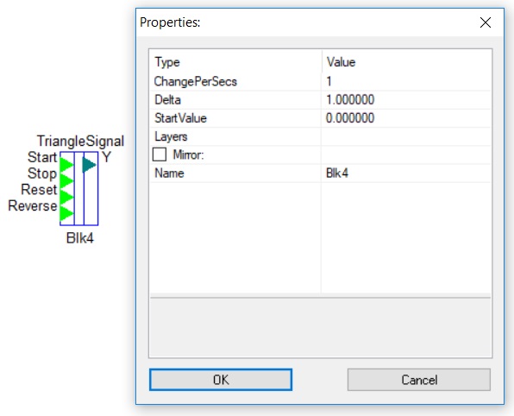The height and width of the screenshot is (416, 514).
Task: Close the Properties dialog with X
Action: coord(486,22)
